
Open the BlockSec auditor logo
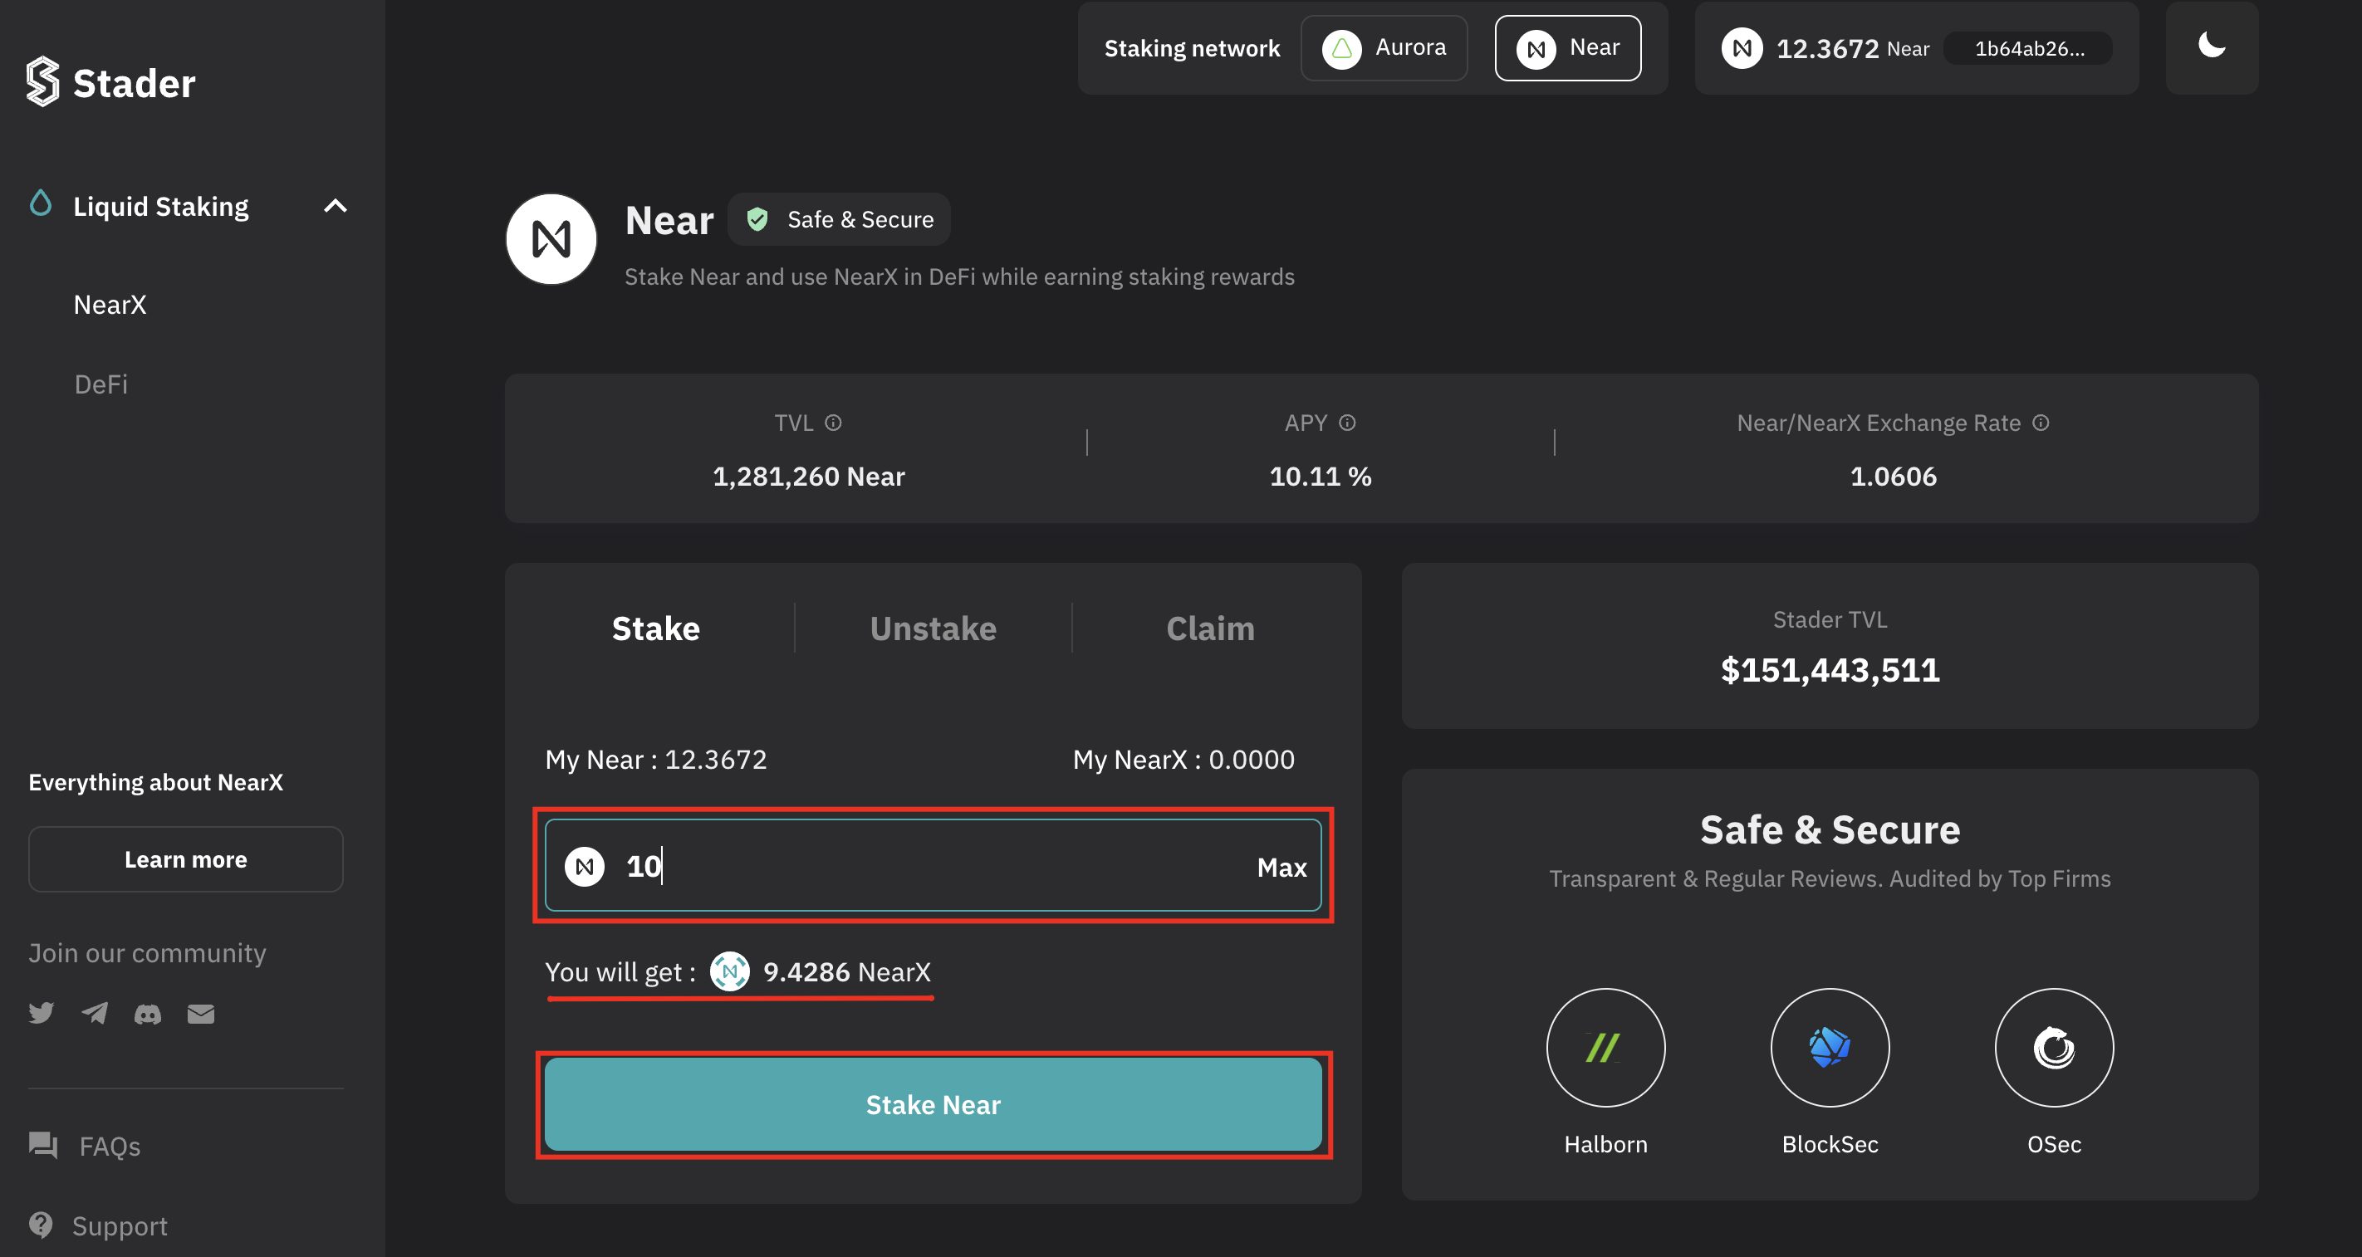(x=1830, y=1047)
